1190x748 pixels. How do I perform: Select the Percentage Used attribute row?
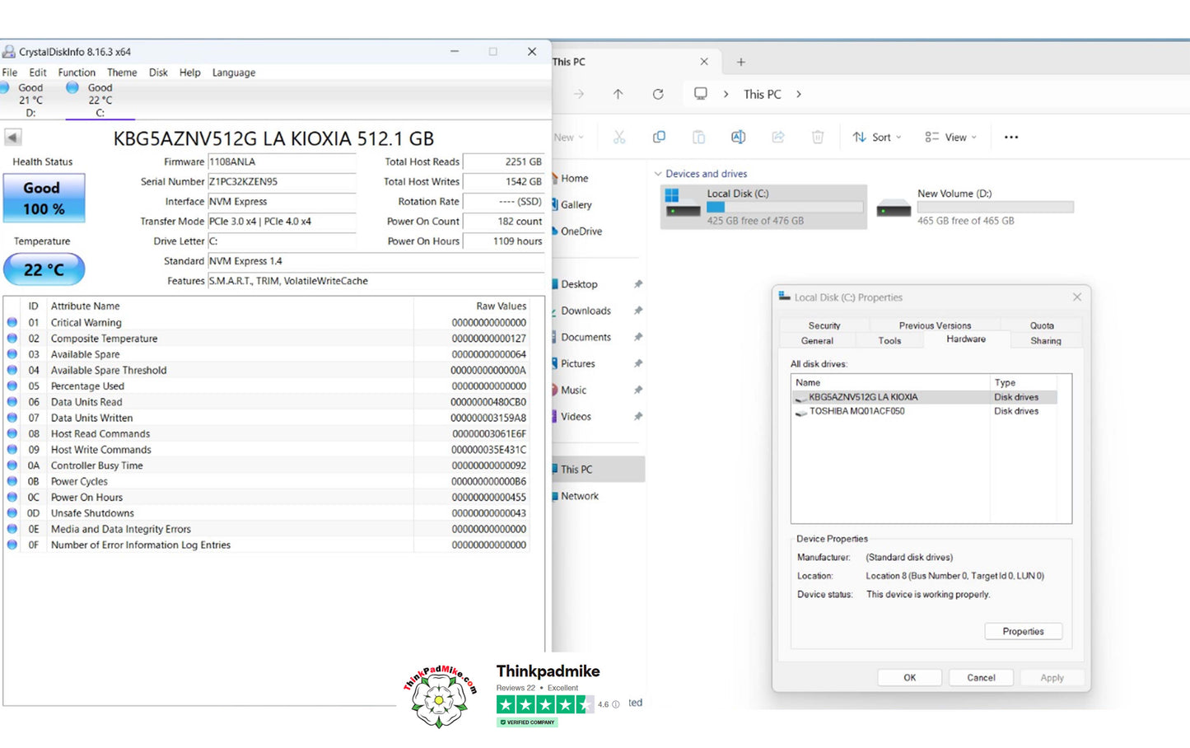click(266, 386)
